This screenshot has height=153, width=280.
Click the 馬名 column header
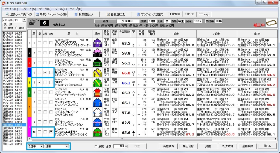click(x=73, y=33)
